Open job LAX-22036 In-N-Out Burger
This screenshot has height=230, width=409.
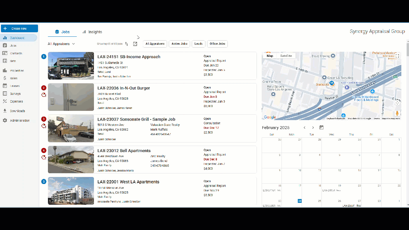pyautogui.click(x=124, y=88)
